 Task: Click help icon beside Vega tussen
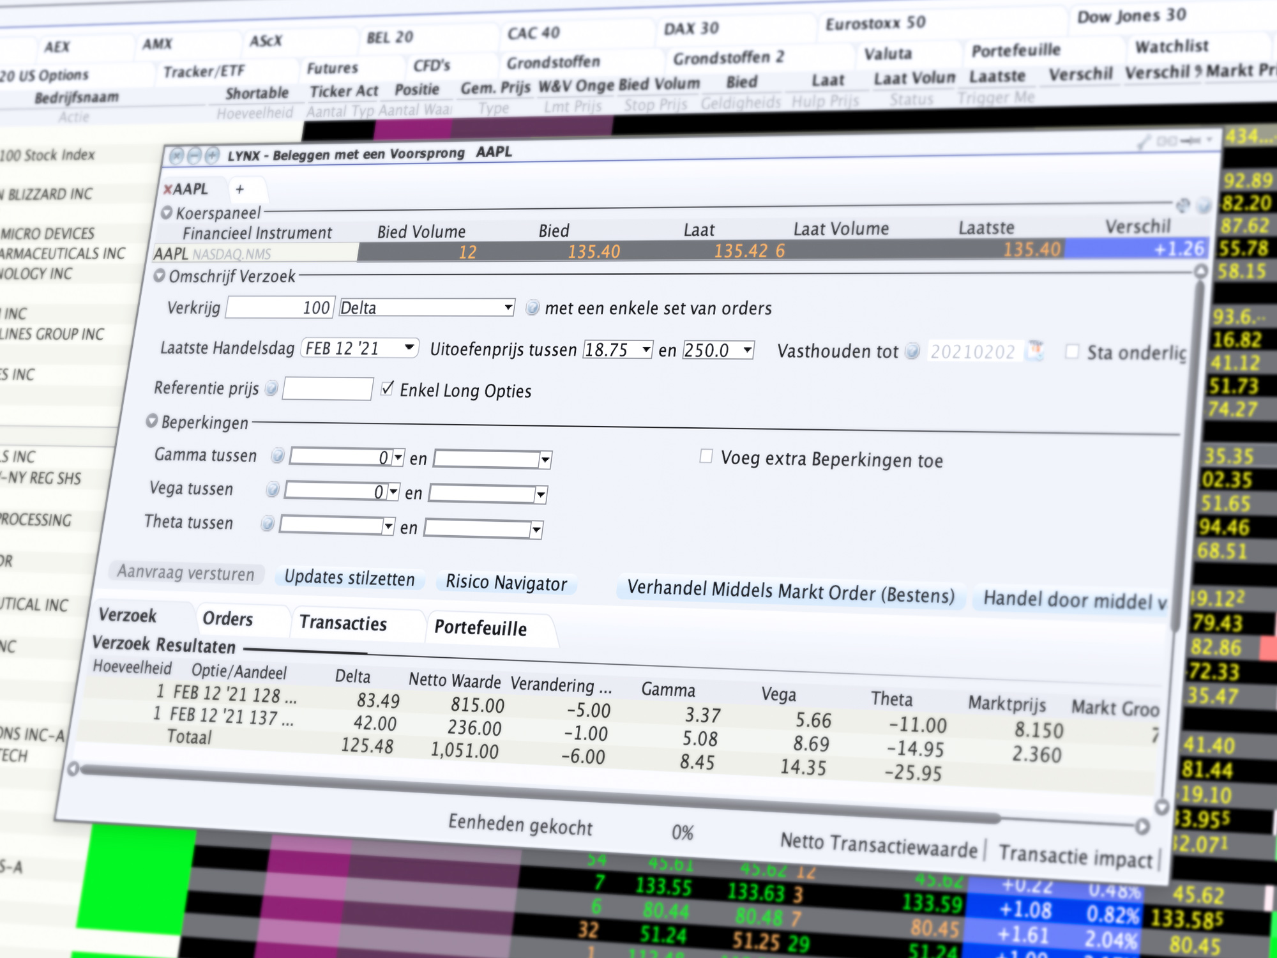[273, 489]
